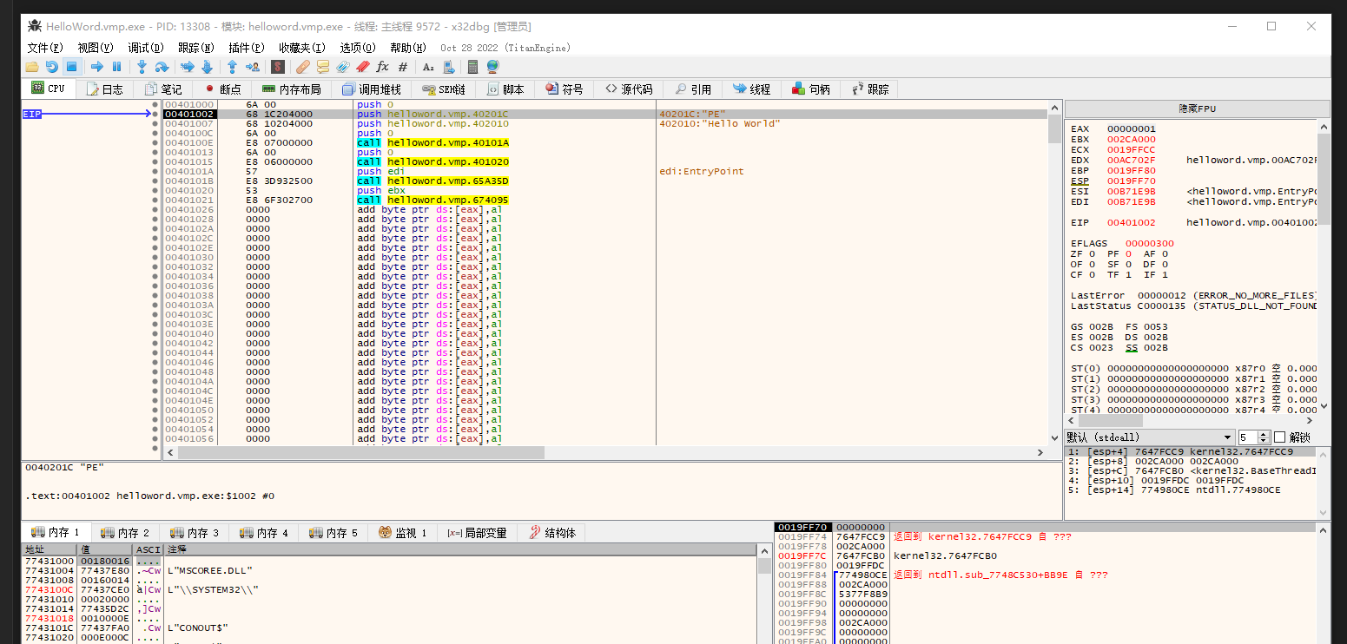The height and width of the screenshot is (644, 1347).
Task: Select the 监视 1 watch tab
Action: 403,532
